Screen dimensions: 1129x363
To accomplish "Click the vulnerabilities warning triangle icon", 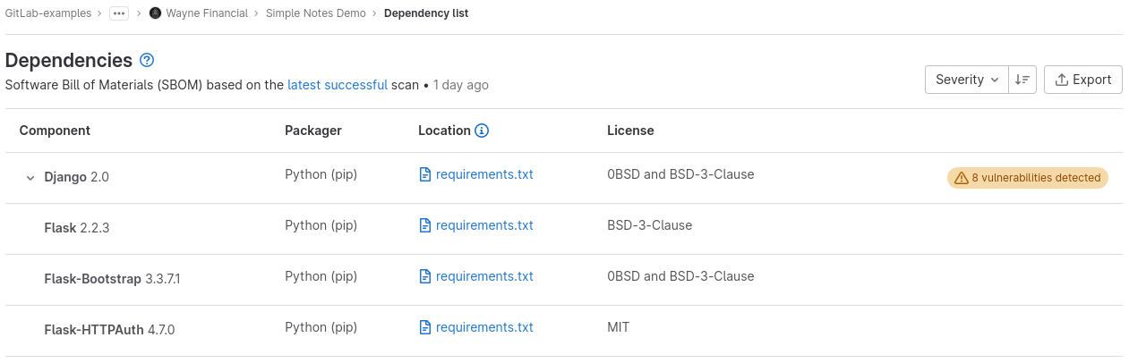I will [961, 178].
